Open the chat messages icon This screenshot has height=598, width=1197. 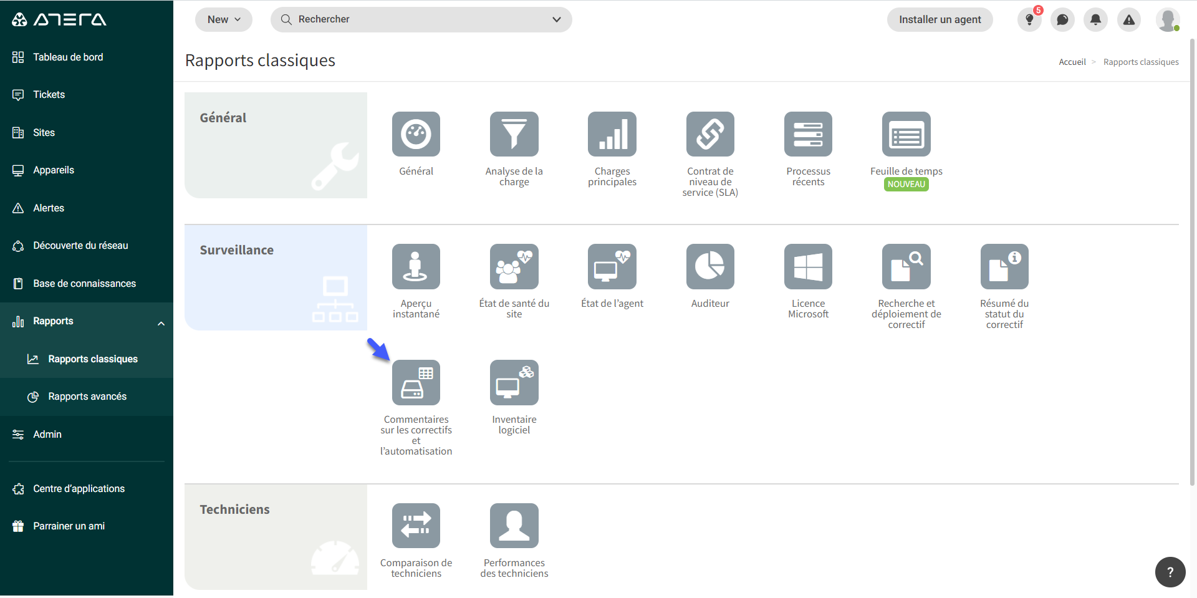1062,20
